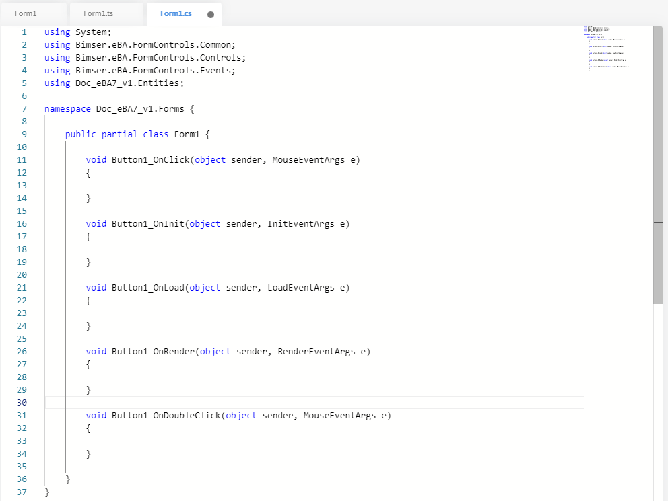
Task: Click the unsaved dot on Form1.cs tab
Action: point(211,15)
